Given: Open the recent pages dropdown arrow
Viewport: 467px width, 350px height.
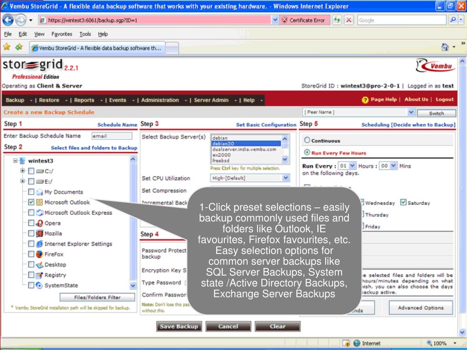Looking at the screenshot, I should pyautogui.click(x=31, y=20).
